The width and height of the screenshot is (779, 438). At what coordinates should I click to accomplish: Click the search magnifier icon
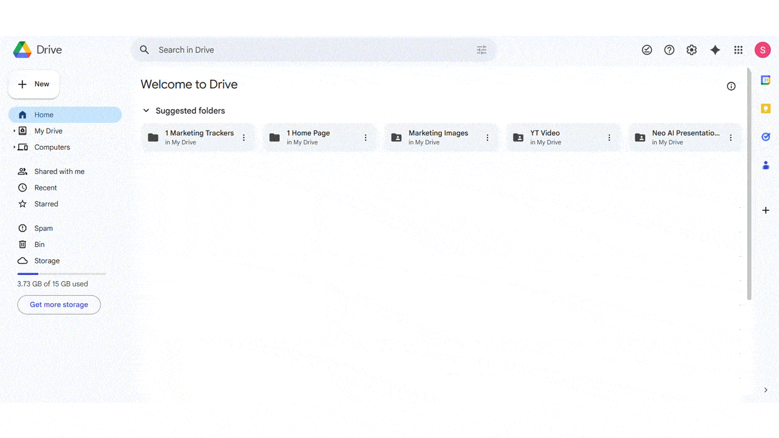pos(144,50)
